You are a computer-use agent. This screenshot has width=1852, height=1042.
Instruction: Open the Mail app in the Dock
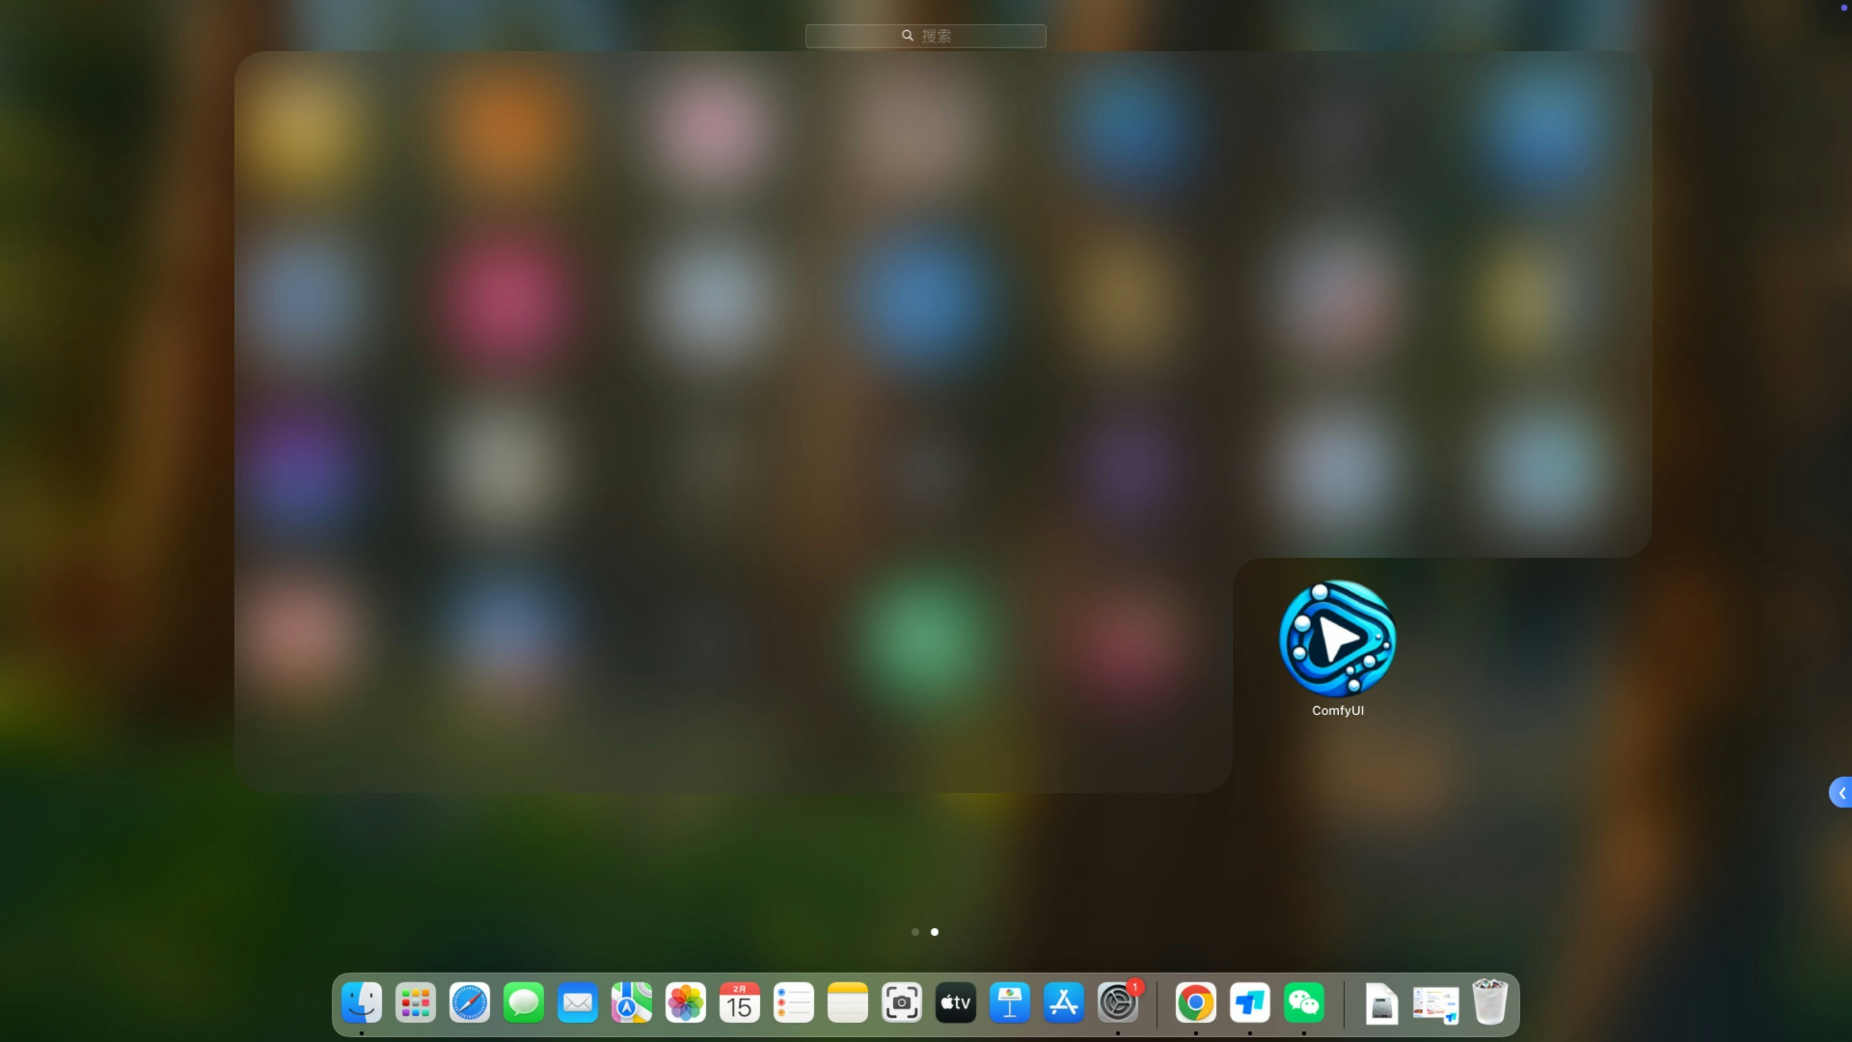577,1003
